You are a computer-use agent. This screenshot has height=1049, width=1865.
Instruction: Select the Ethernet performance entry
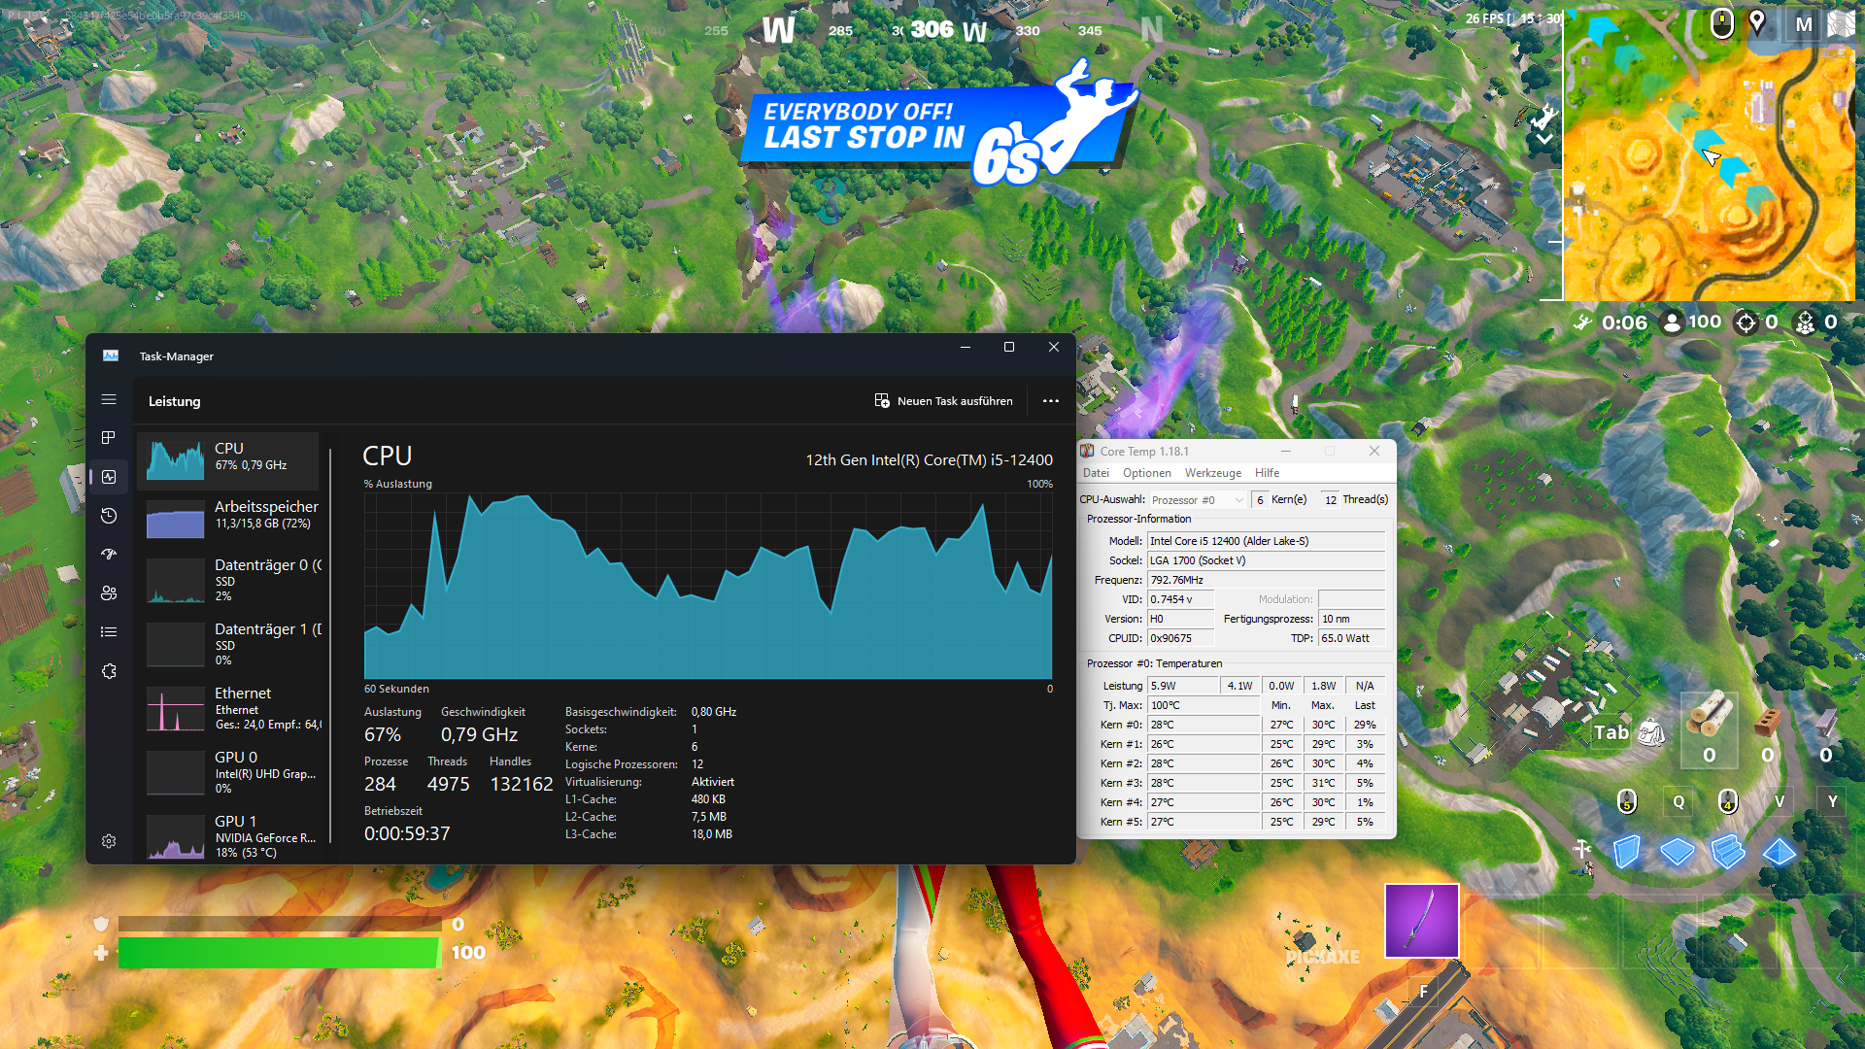pyautogui.click(x=231, y=708)
